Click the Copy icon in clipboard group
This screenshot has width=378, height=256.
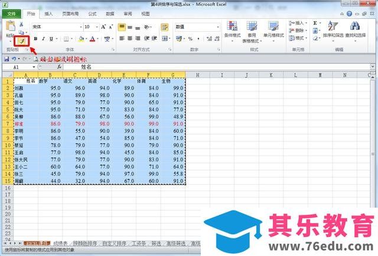[21, 32]
